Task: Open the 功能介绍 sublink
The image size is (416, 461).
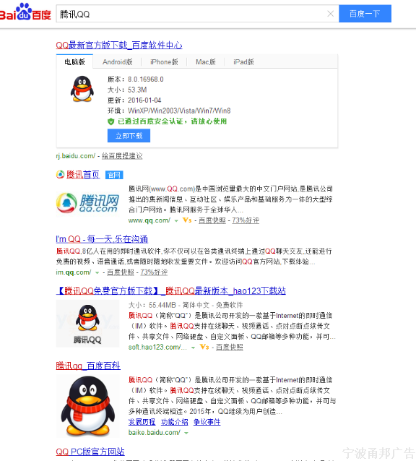Action: point(175,422)
